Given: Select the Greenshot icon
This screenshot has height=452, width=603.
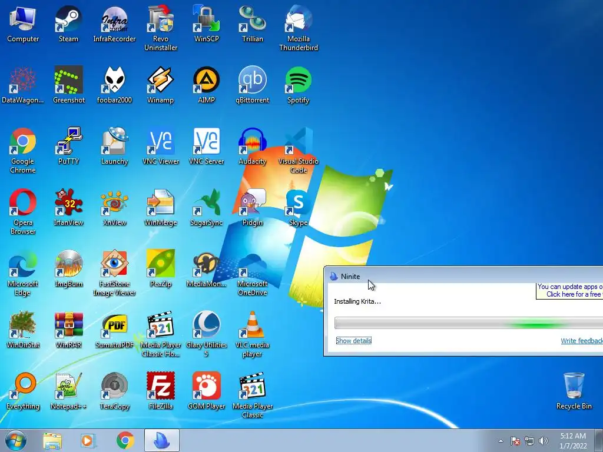Looking at the screenshot, I should [68, 85].
